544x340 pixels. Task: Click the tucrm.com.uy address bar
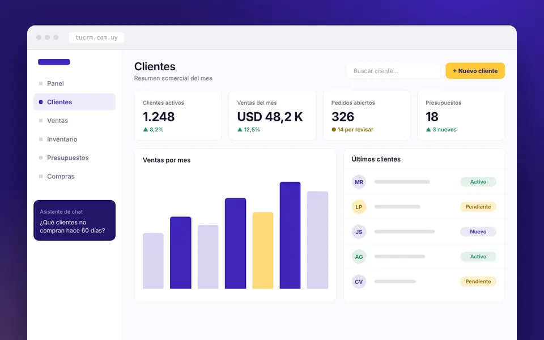point(96,37)
